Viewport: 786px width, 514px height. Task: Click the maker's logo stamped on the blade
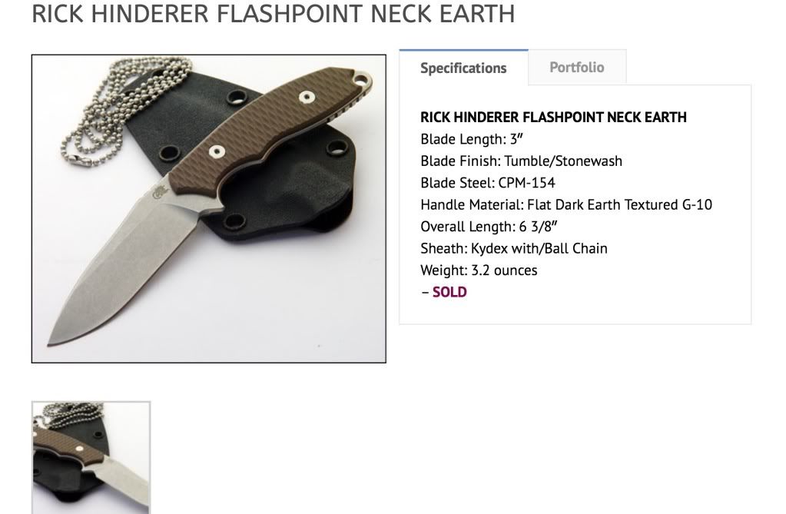coord(156,193)
